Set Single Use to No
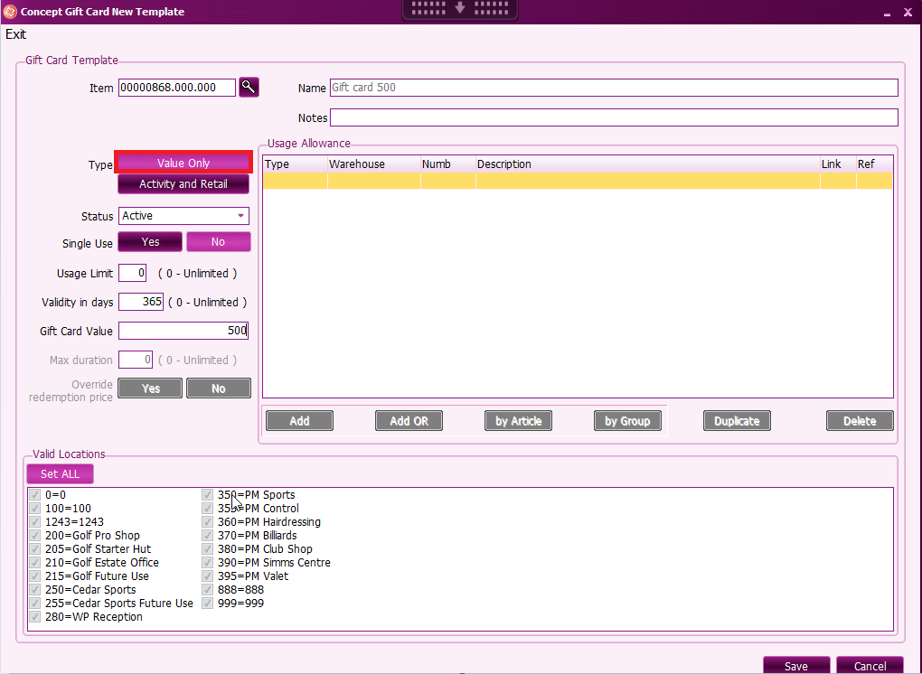Viewport: 922px width, 674px height. coord(218,241)
